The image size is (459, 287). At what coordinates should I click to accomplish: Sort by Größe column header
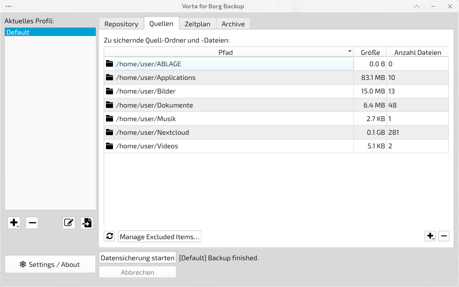(370, 52)
